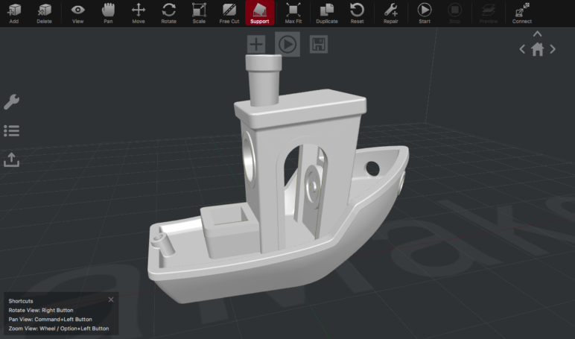Click the Repair model icon
575x339 pixels.
(390, 12)
